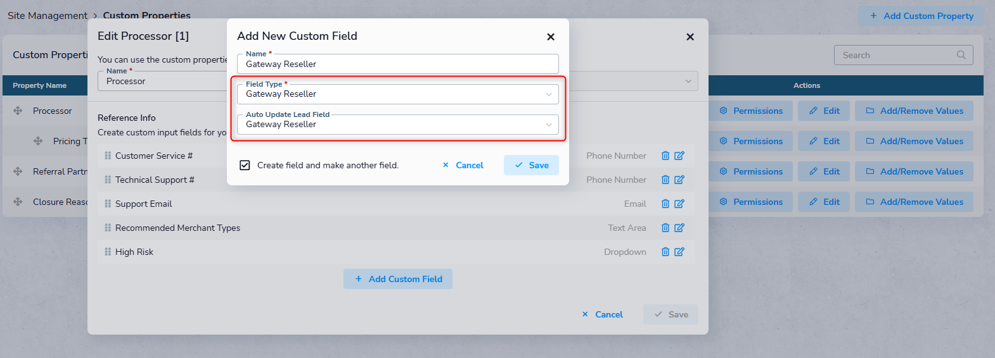Image resolution: width=995 pixels, height=358 pixels.
Task: Close the Add New Custom Field dialog
Action: (x=551, y=37)
